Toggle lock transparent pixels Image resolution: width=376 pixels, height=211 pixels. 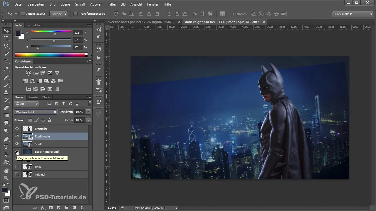click(30, 120)
